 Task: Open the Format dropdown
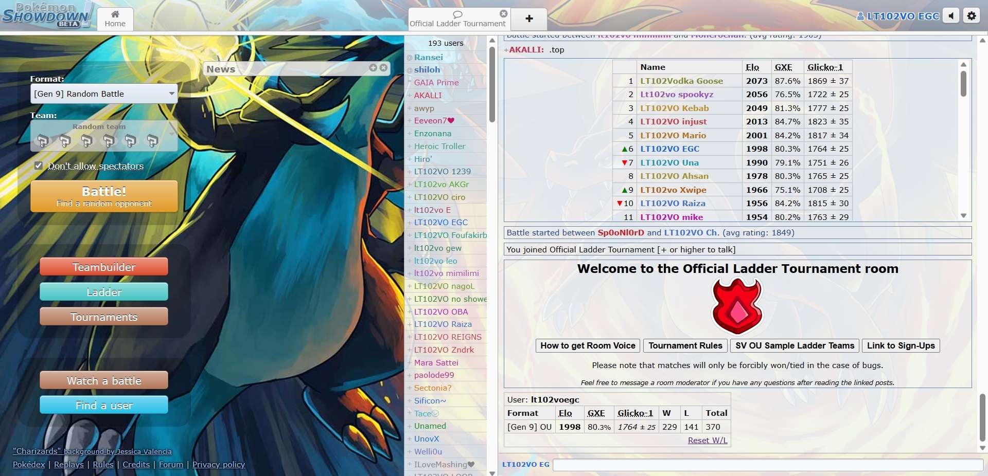(104, 94)
